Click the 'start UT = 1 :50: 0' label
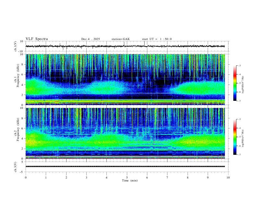 [x=157, y=39]
